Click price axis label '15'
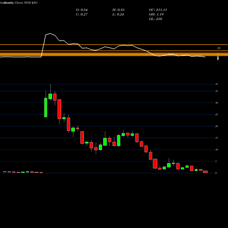Image resolution: width=228 pixels, height=228 pixels. tap(217, 138)
